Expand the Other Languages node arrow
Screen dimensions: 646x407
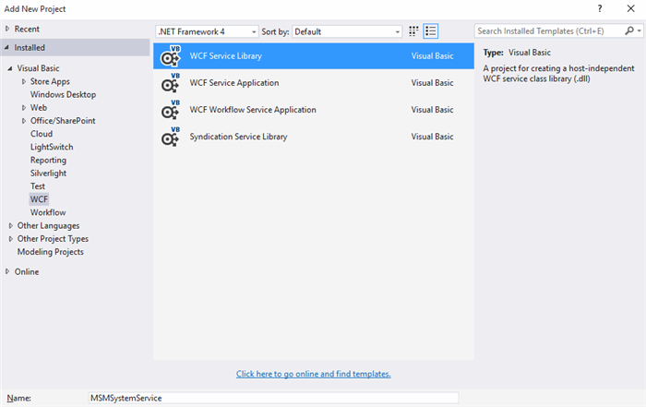click(x=11, y=226)
